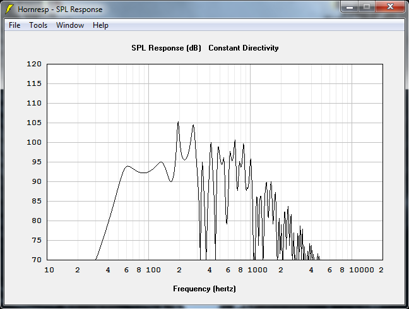This screenshot has width=409, height=309.
Task: Minimize the Hornresp SPL Response window
Action: [x=350, y=6]
